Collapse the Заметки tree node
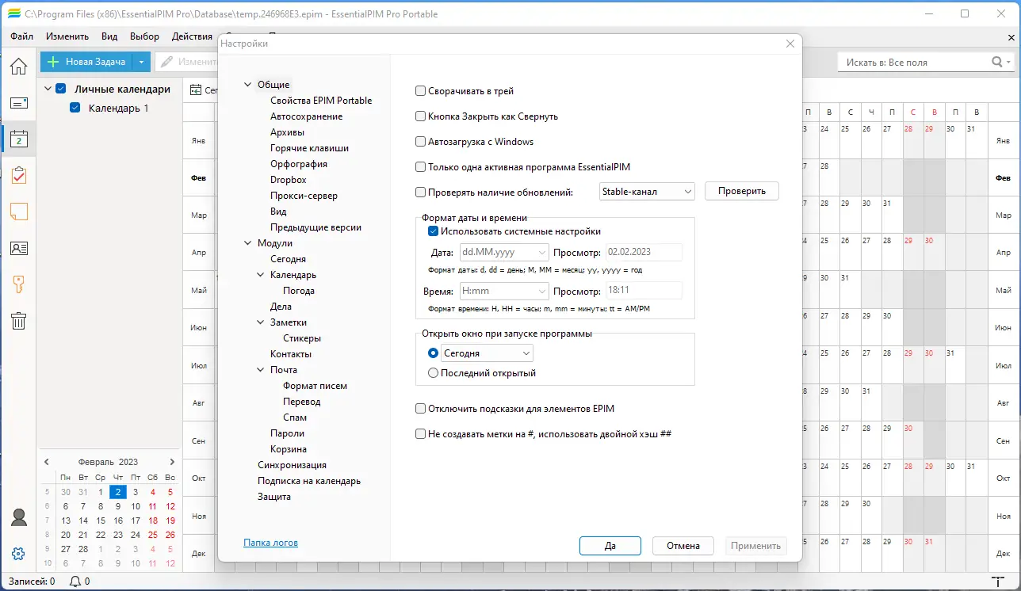This screenshot has height=591, width=1021. click(262, 322)
